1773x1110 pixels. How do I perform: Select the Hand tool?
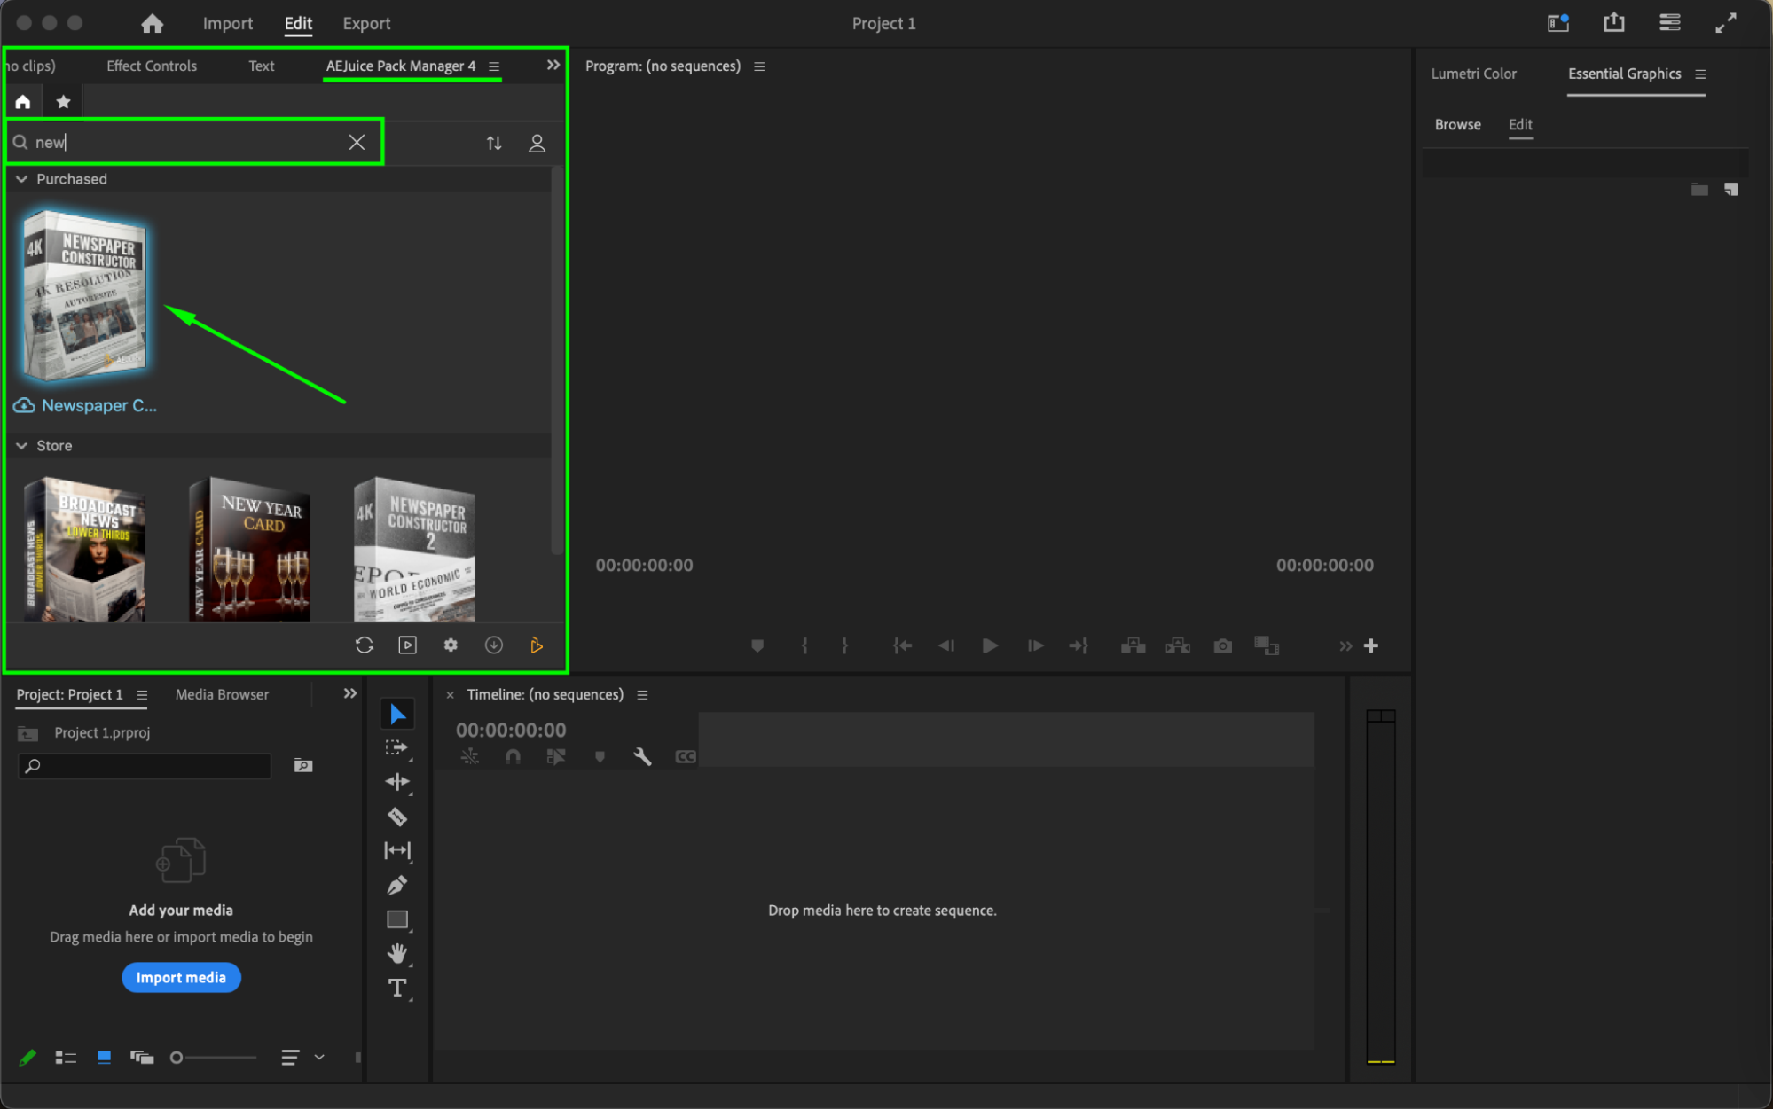click(397, 953)
